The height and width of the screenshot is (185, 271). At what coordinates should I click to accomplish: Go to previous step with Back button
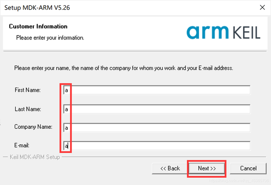[170, 168]
